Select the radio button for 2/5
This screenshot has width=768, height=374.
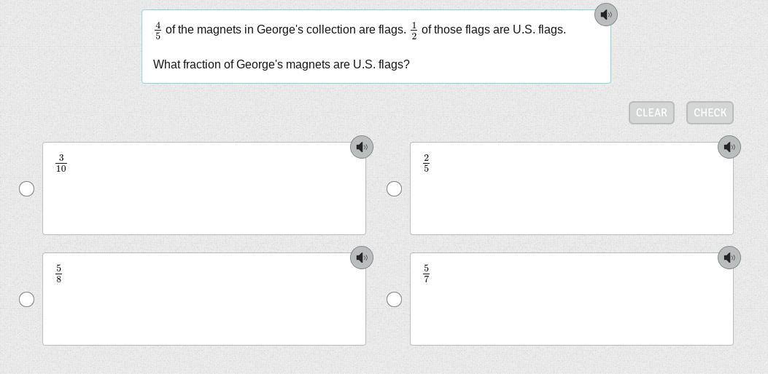pos(395,189)
